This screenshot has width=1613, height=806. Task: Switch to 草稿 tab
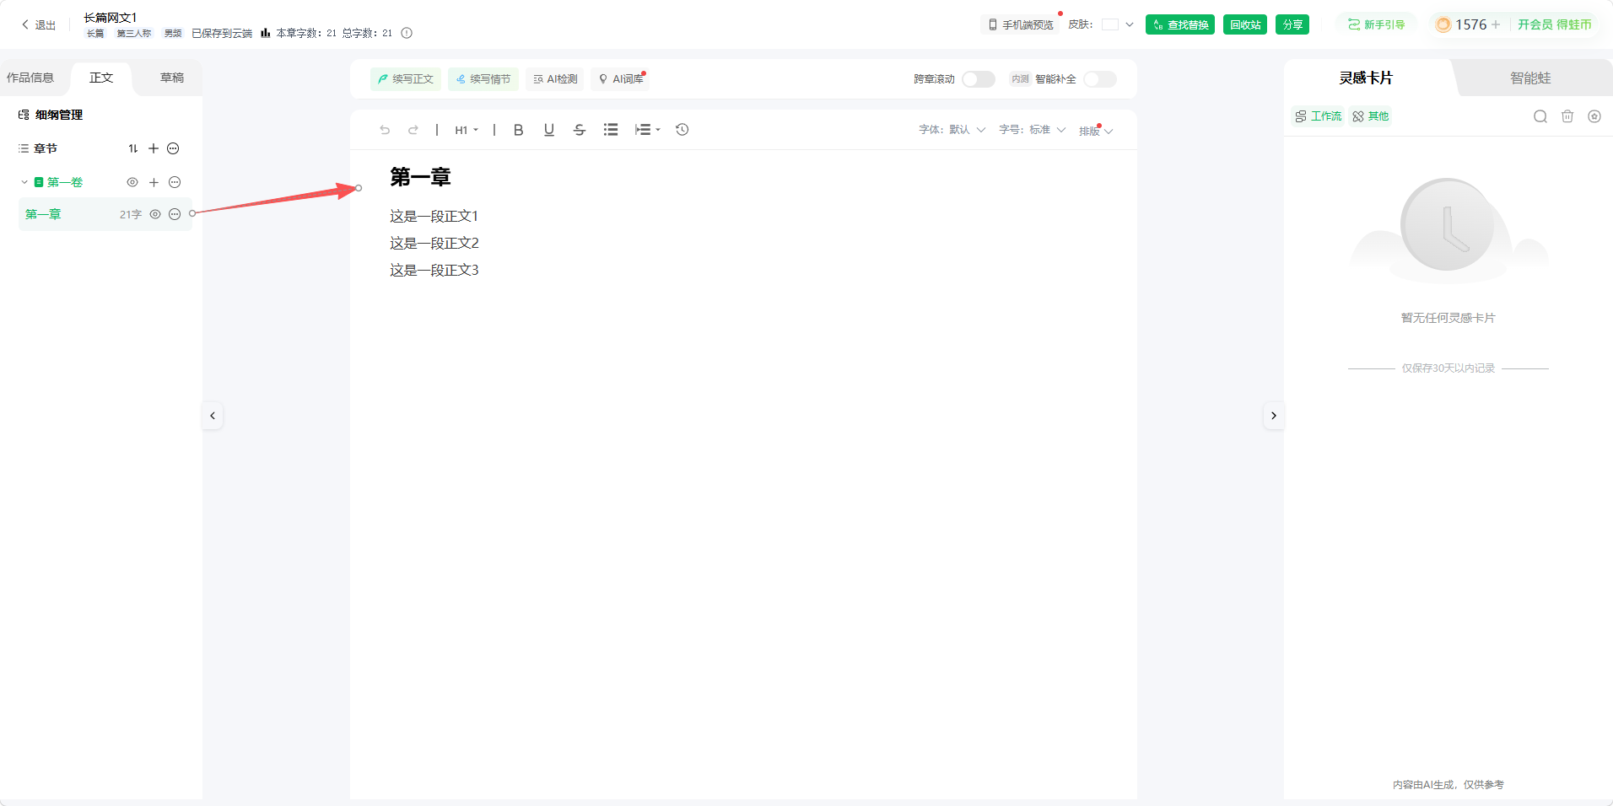[172, 78]
